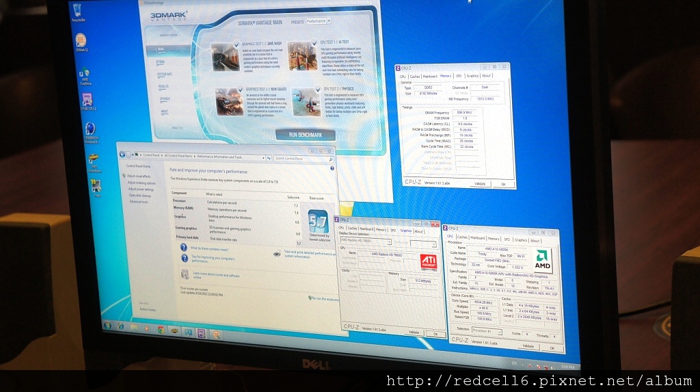Open the CPUID CPU-Z desktop icon
Screen dimensions: 700x392
[87, 101]
